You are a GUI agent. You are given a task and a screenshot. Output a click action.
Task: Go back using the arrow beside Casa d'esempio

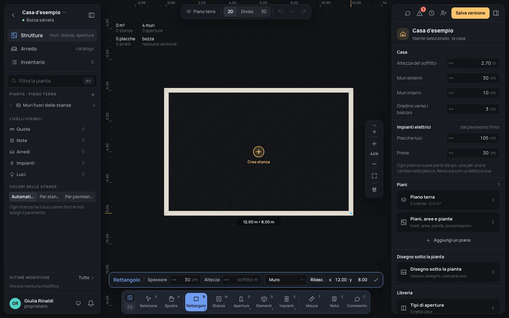pyautogui.click(x=13, y=15)
